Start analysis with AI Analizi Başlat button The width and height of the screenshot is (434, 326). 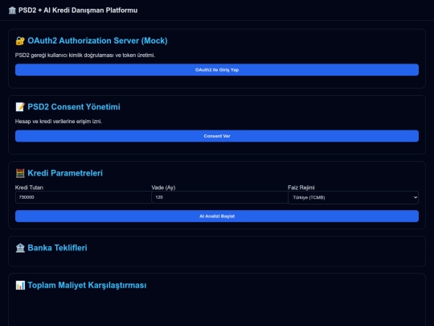[217, 217]
